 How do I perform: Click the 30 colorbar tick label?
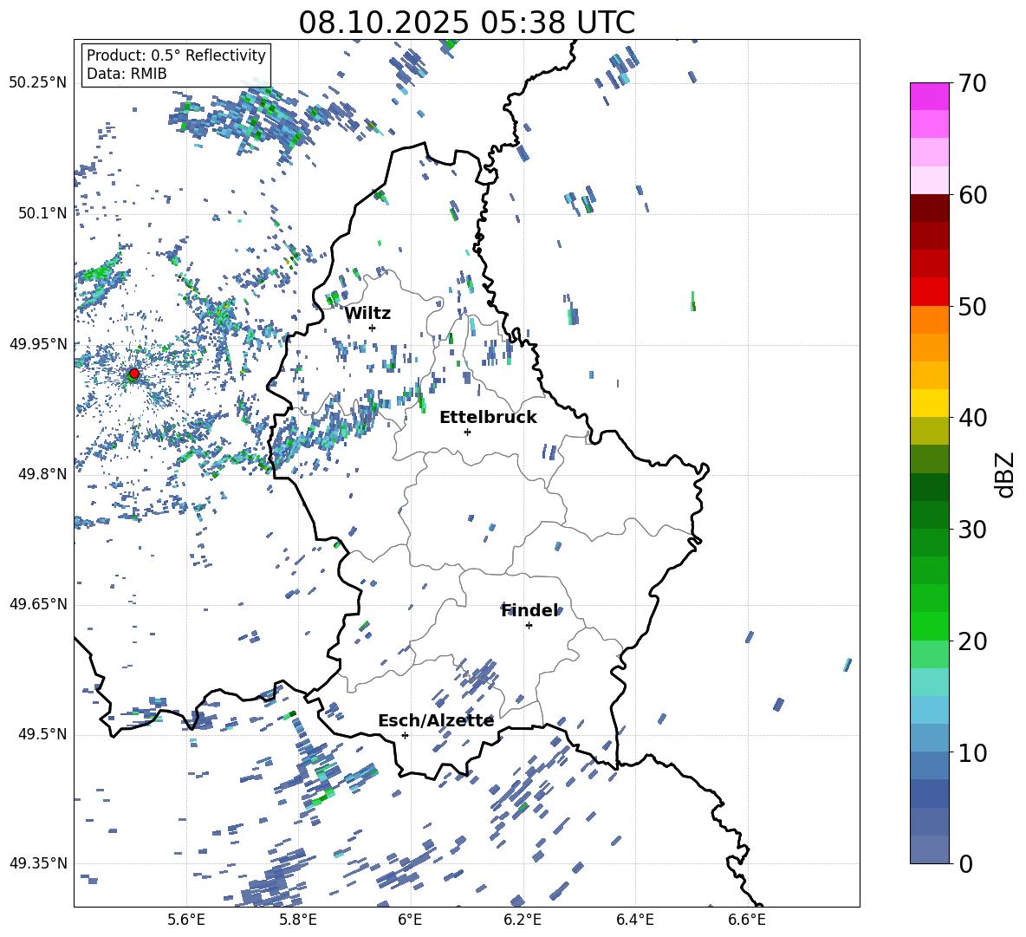[972, 530]
